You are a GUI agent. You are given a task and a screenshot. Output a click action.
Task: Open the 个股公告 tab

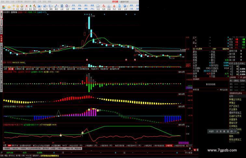coord(14,149)
